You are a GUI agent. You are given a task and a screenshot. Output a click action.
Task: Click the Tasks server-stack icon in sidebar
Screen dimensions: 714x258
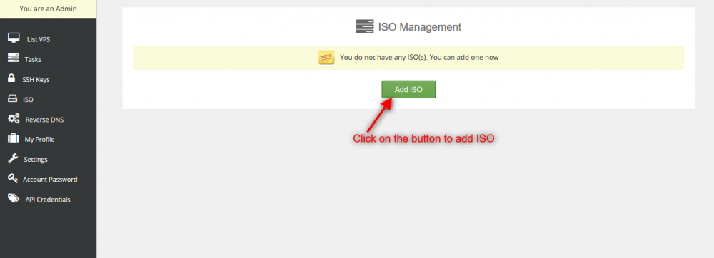pyautogui.click(x=13, y=58)
